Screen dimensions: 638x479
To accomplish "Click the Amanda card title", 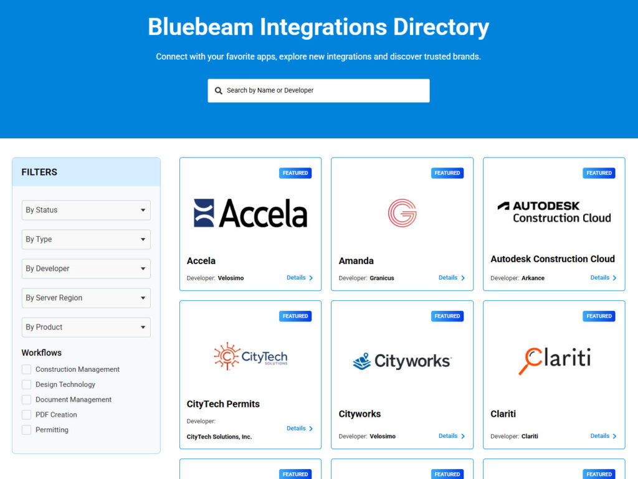I will (356, 261).
